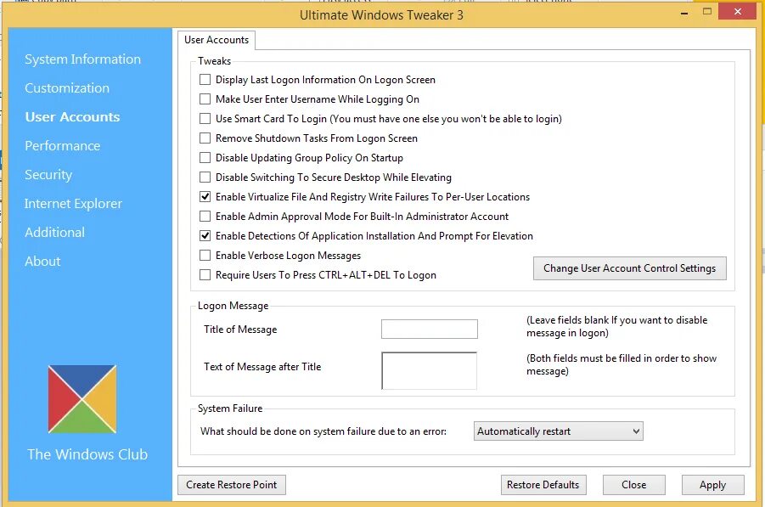Check Enable Admin Approval Mode For Built-In Administrator
The image size is (765, 507).
tap(205, 217)
